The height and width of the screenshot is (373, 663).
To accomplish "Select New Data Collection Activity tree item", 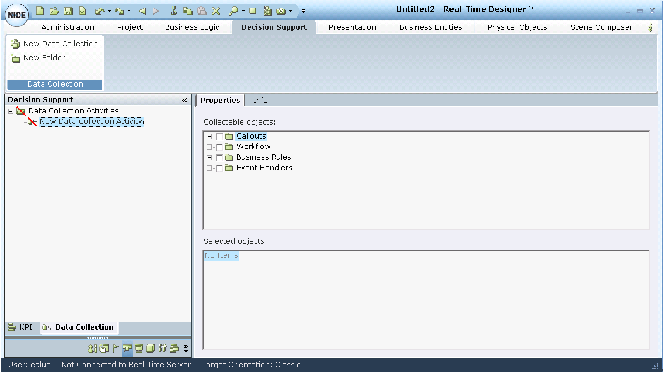I will 91,122.
